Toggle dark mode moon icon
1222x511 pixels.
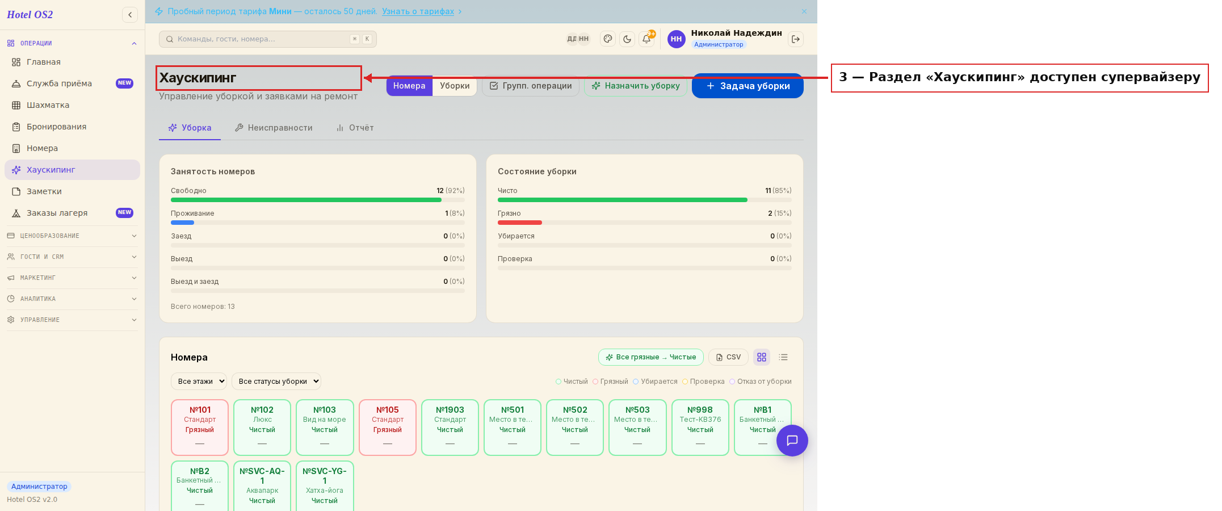pos(627,39)
